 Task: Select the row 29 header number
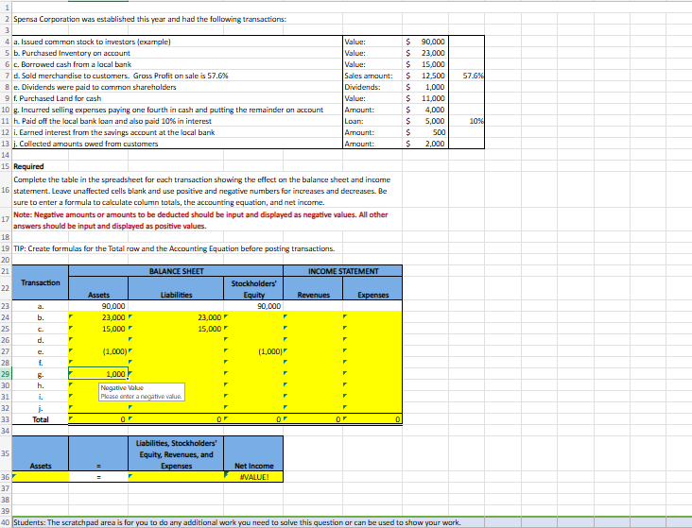(6, 374)
